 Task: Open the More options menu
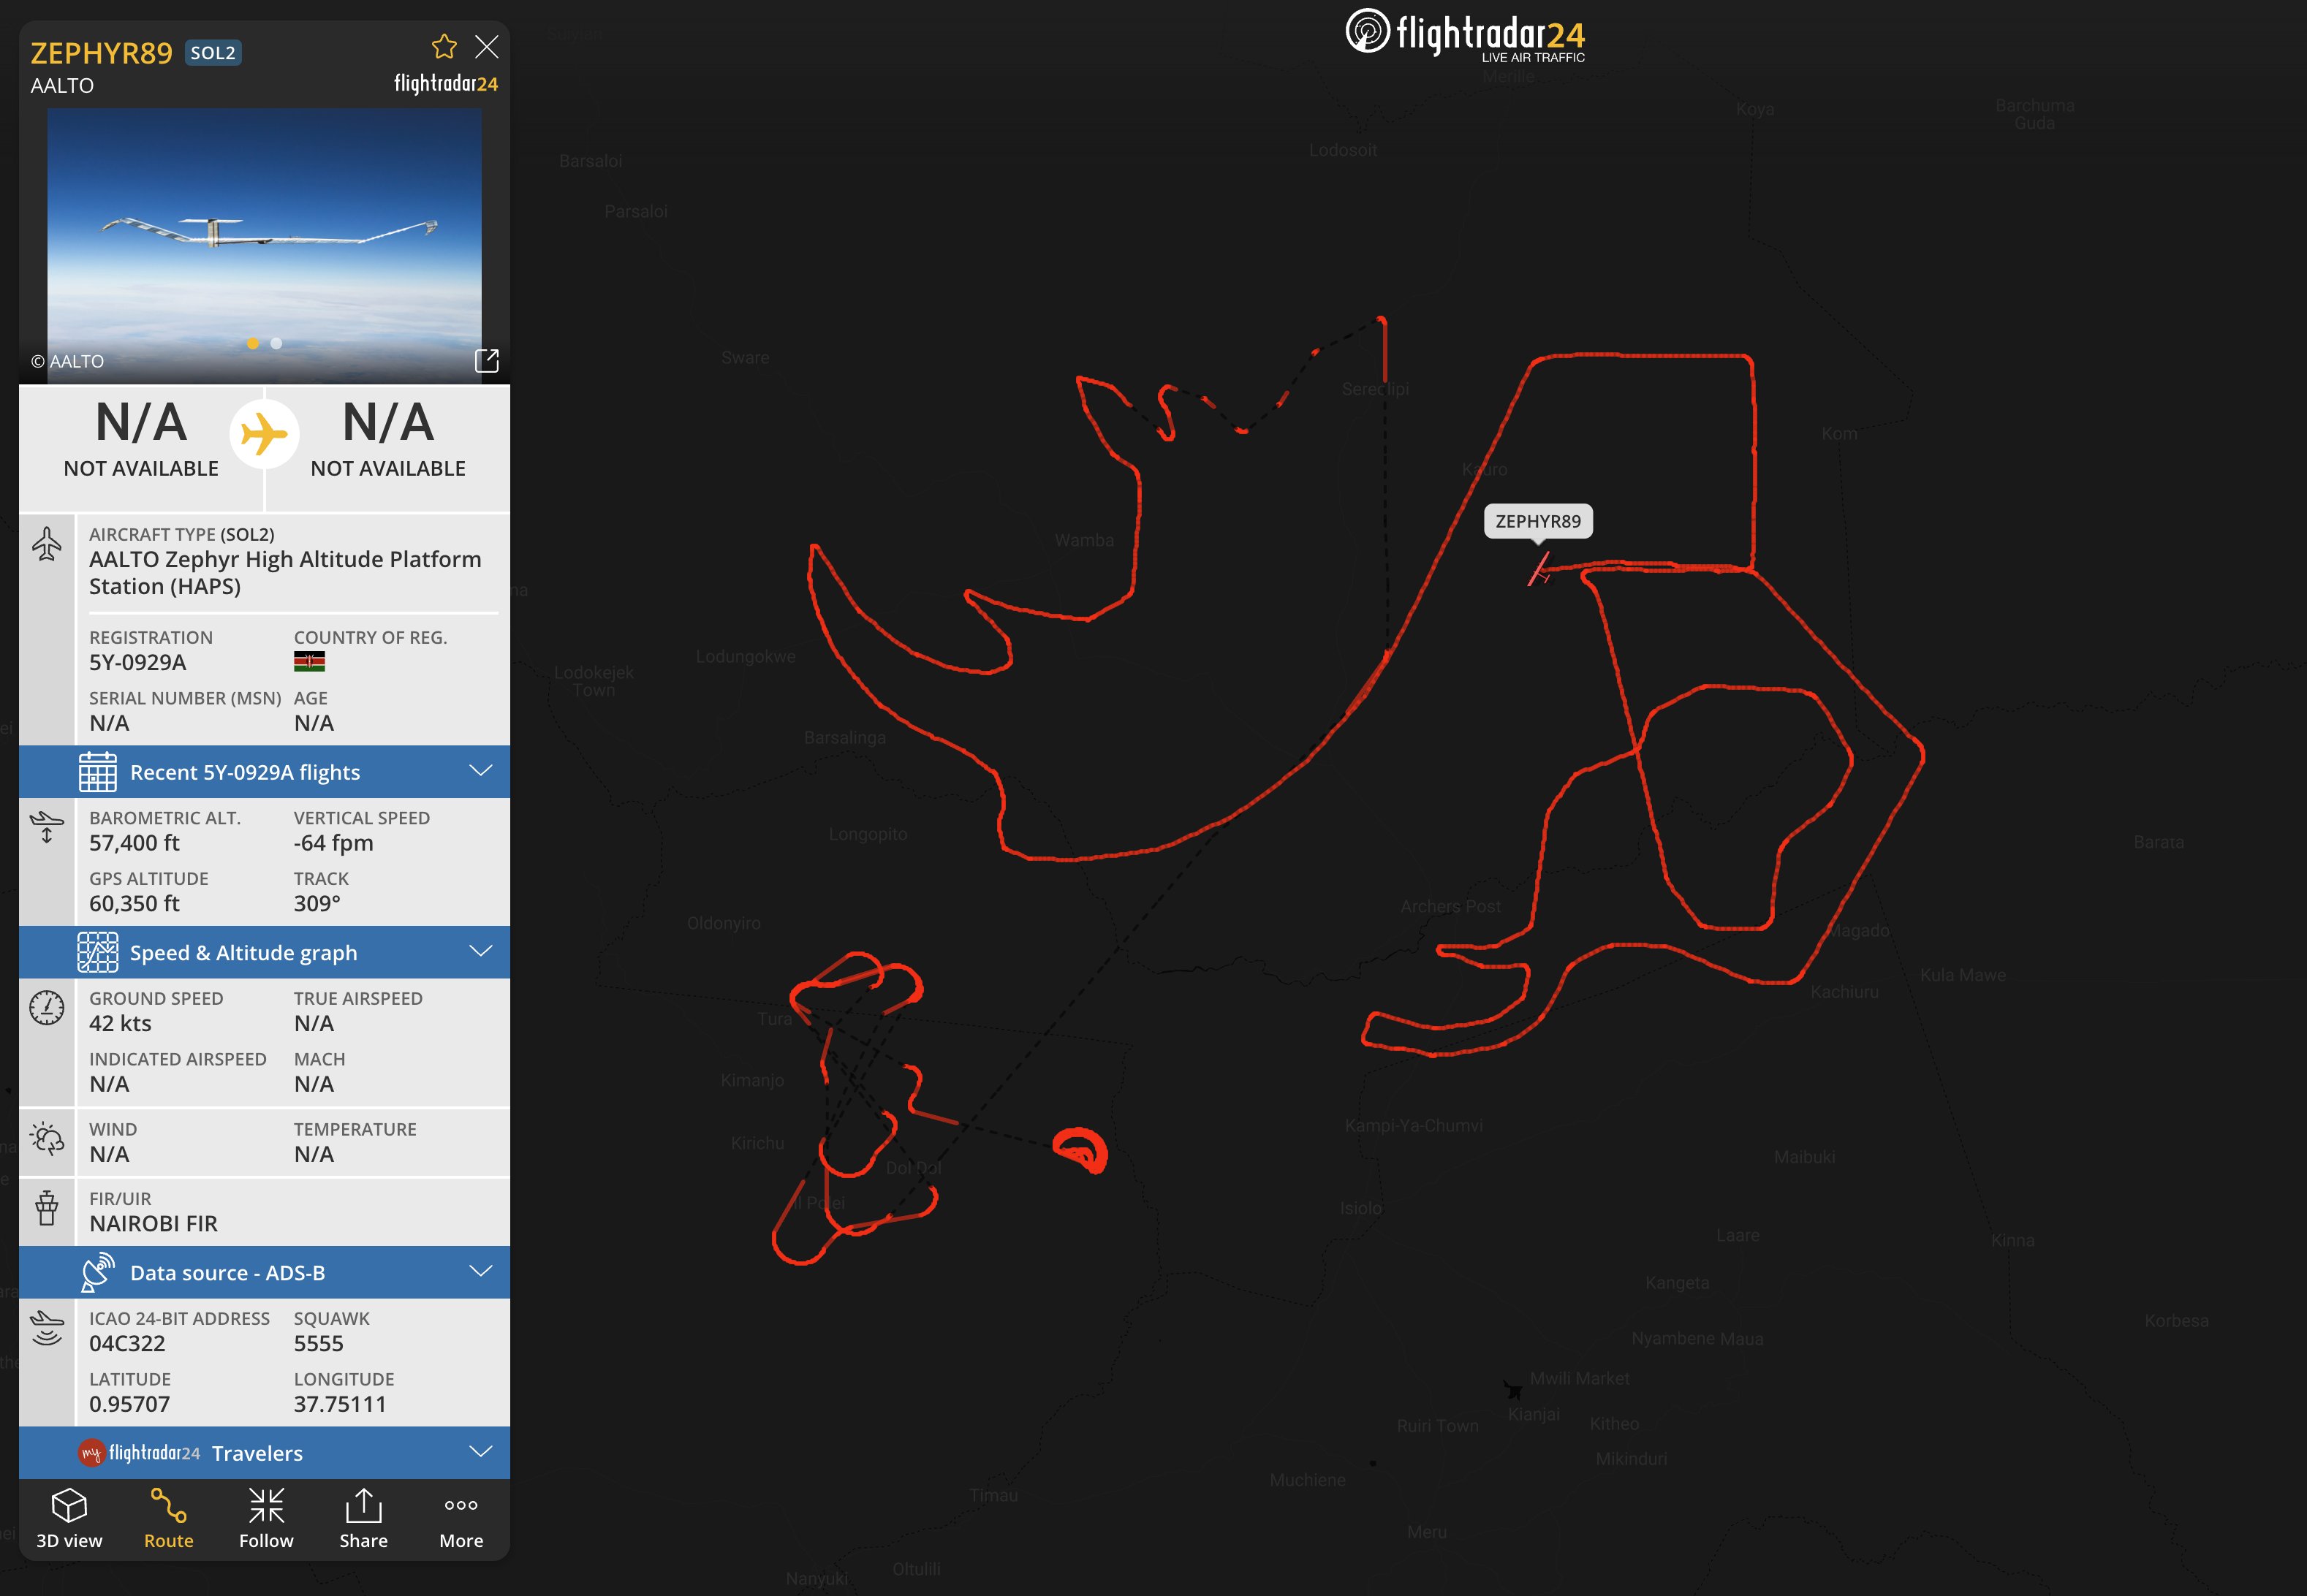(x=461, y=1518)
